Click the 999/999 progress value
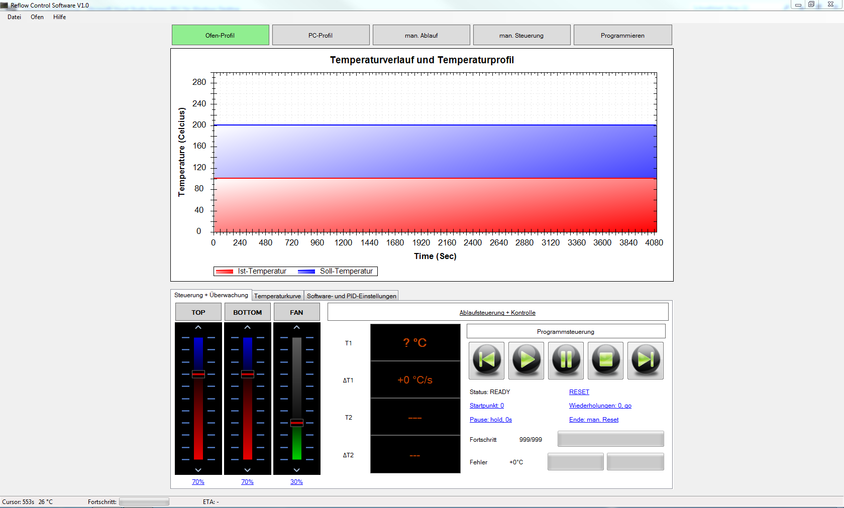Screen dimensions: 844x508 (x=531, y=440)
